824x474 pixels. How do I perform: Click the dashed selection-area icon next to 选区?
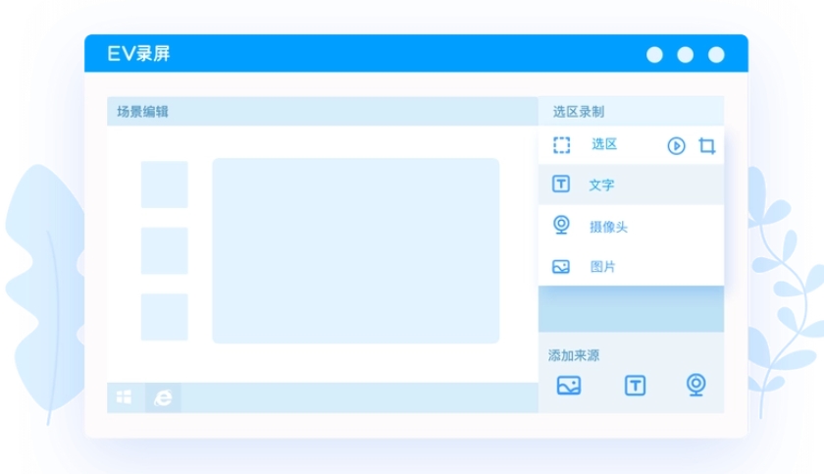pyautogui.click(x=561, y=145)
